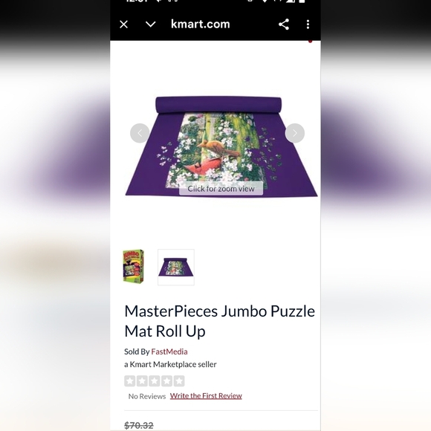Open the FastMedia seller link
431x431 pixels.
[x=169, y=351]
